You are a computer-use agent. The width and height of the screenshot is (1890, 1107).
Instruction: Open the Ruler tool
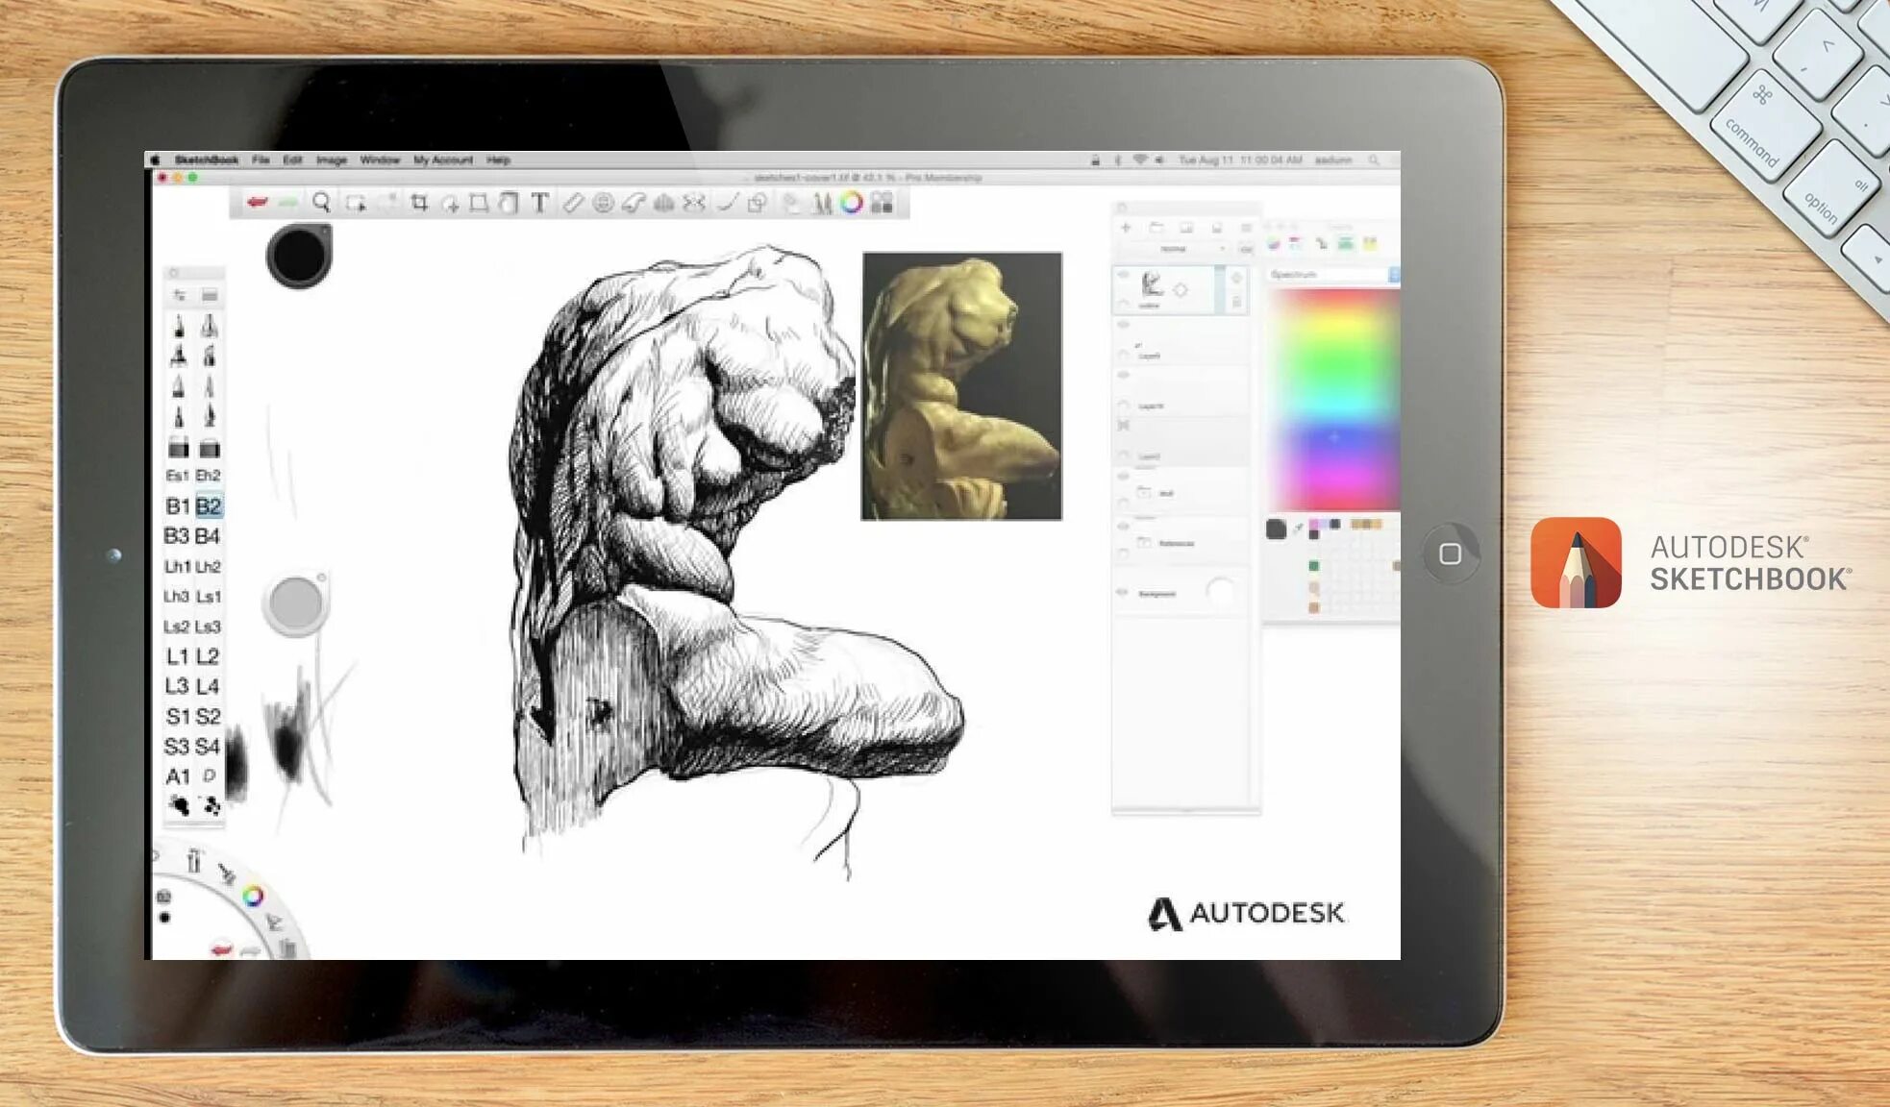tap(572, 202)
